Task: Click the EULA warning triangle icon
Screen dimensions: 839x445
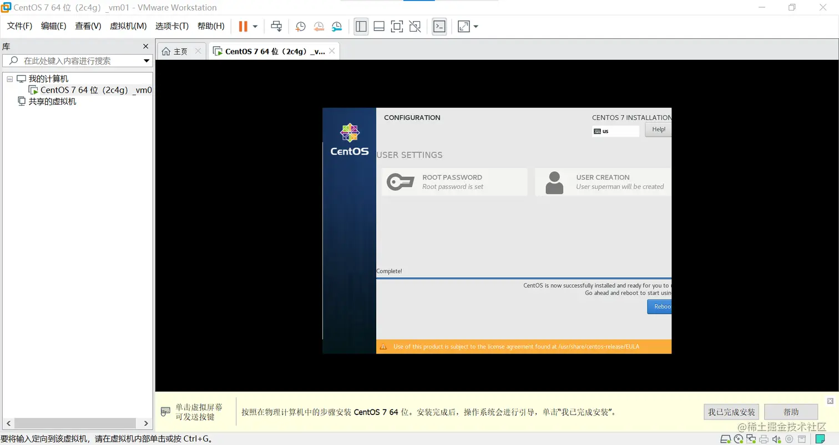Action: pyautogui.click(x=383, y=347)
